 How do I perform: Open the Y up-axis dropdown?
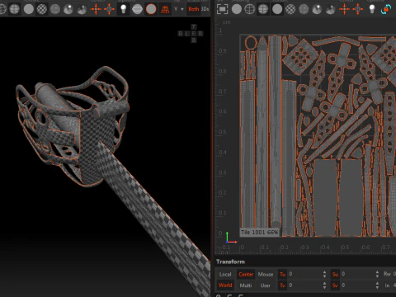click(x=179, y=9)
